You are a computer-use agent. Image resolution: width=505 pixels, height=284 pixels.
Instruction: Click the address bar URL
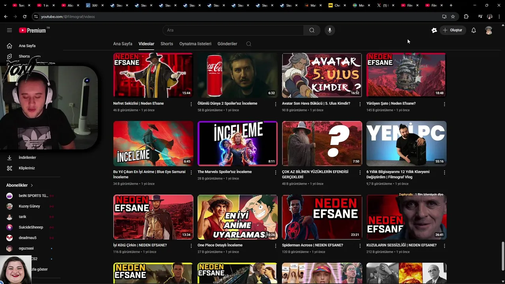pyautogui.click(x=68, y=17)
